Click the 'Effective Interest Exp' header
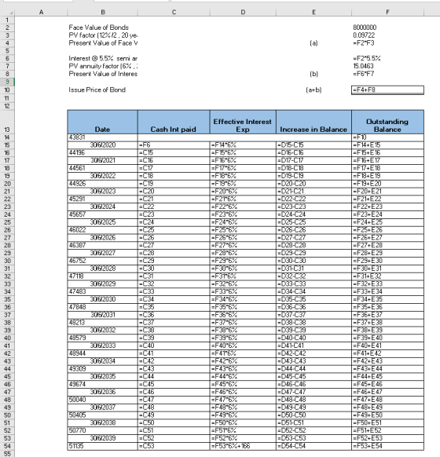The width and height of the screenshot is (440, 457). 243,122
